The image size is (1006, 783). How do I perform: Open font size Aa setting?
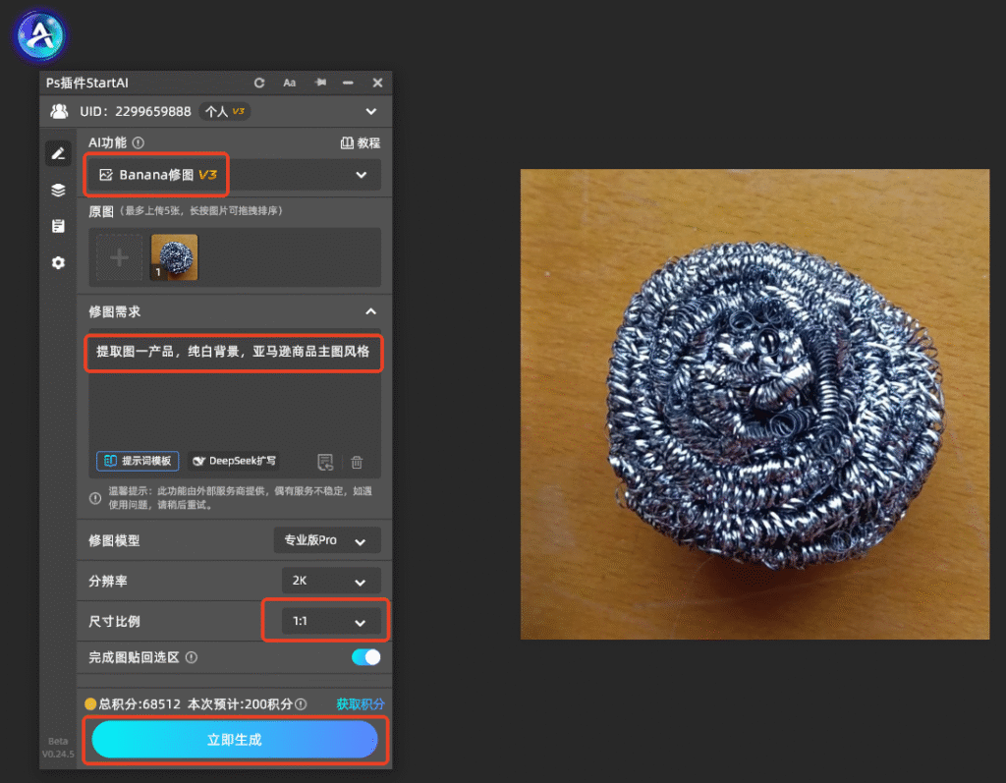(x=290, y=83)
